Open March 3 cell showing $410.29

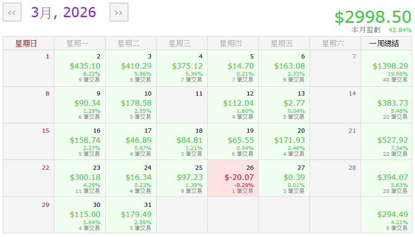[x=131, y=68]
